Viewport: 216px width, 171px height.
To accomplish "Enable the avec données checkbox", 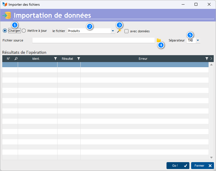I will (x=126, y=31).
